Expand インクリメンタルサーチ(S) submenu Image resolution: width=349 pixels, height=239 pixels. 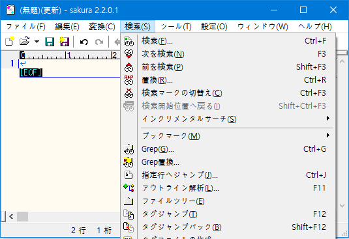pyautogui.click(x=228, y=119)
